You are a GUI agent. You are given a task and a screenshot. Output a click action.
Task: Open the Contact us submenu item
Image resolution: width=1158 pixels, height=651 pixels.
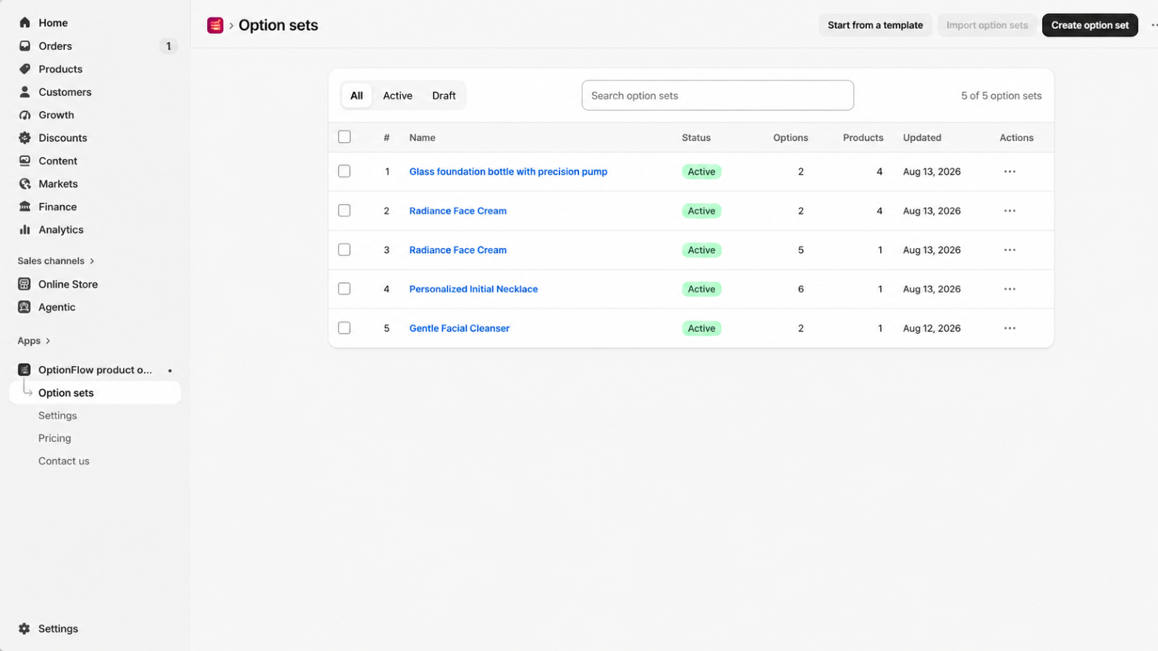(x=64, y=461)
